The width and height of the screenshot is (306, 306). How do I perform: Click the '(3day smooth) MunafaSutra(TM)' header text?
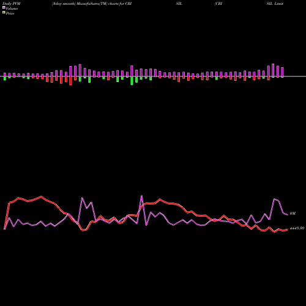pos(80,4)
